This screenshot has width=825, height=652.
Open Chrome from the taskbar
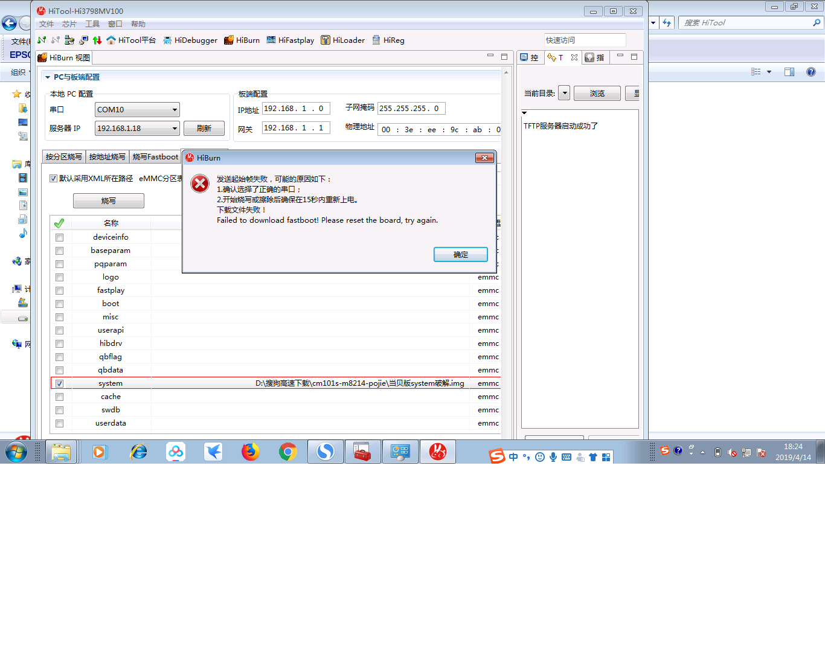pos(288,452)
